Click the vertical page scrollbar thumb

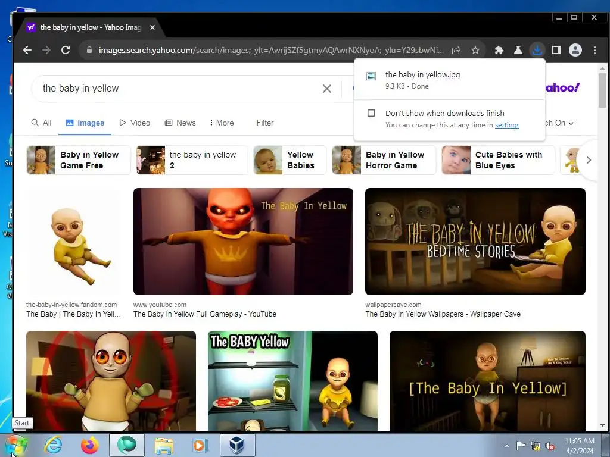603,90
